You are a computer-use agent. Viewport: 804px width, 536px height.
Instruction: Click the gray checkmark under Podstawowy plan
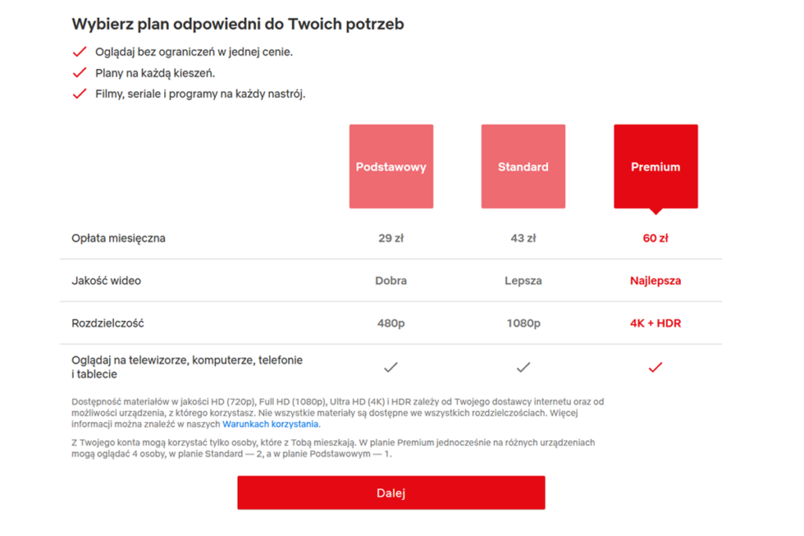click(x=390, y=366)
